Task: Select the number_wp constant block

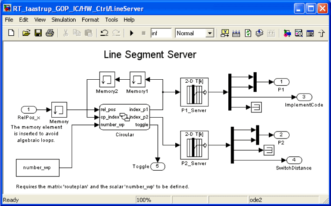Action: pos(38,168)
